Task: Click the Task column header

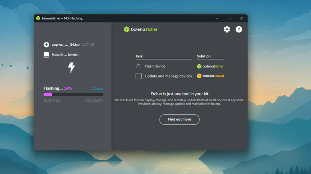Action: click(x=139, y=56)
